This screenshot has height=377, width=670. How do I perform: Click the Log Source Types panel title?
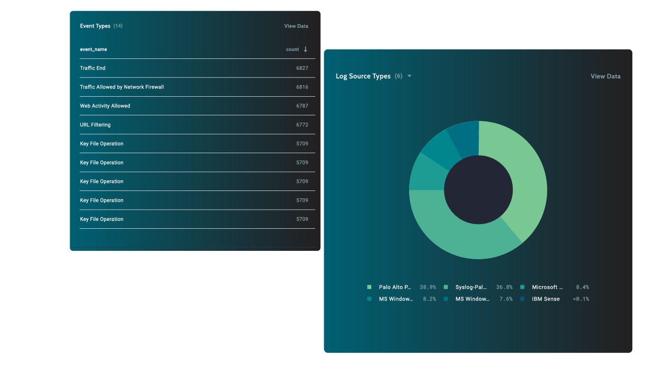363,76
